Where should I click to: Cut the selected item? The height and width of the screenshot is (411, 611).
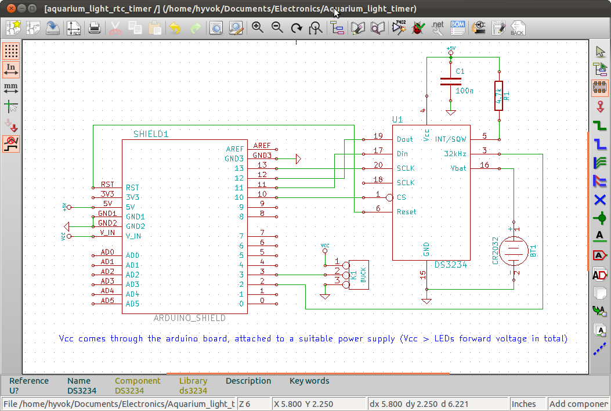pyautogui.click(x=115, y=28)
